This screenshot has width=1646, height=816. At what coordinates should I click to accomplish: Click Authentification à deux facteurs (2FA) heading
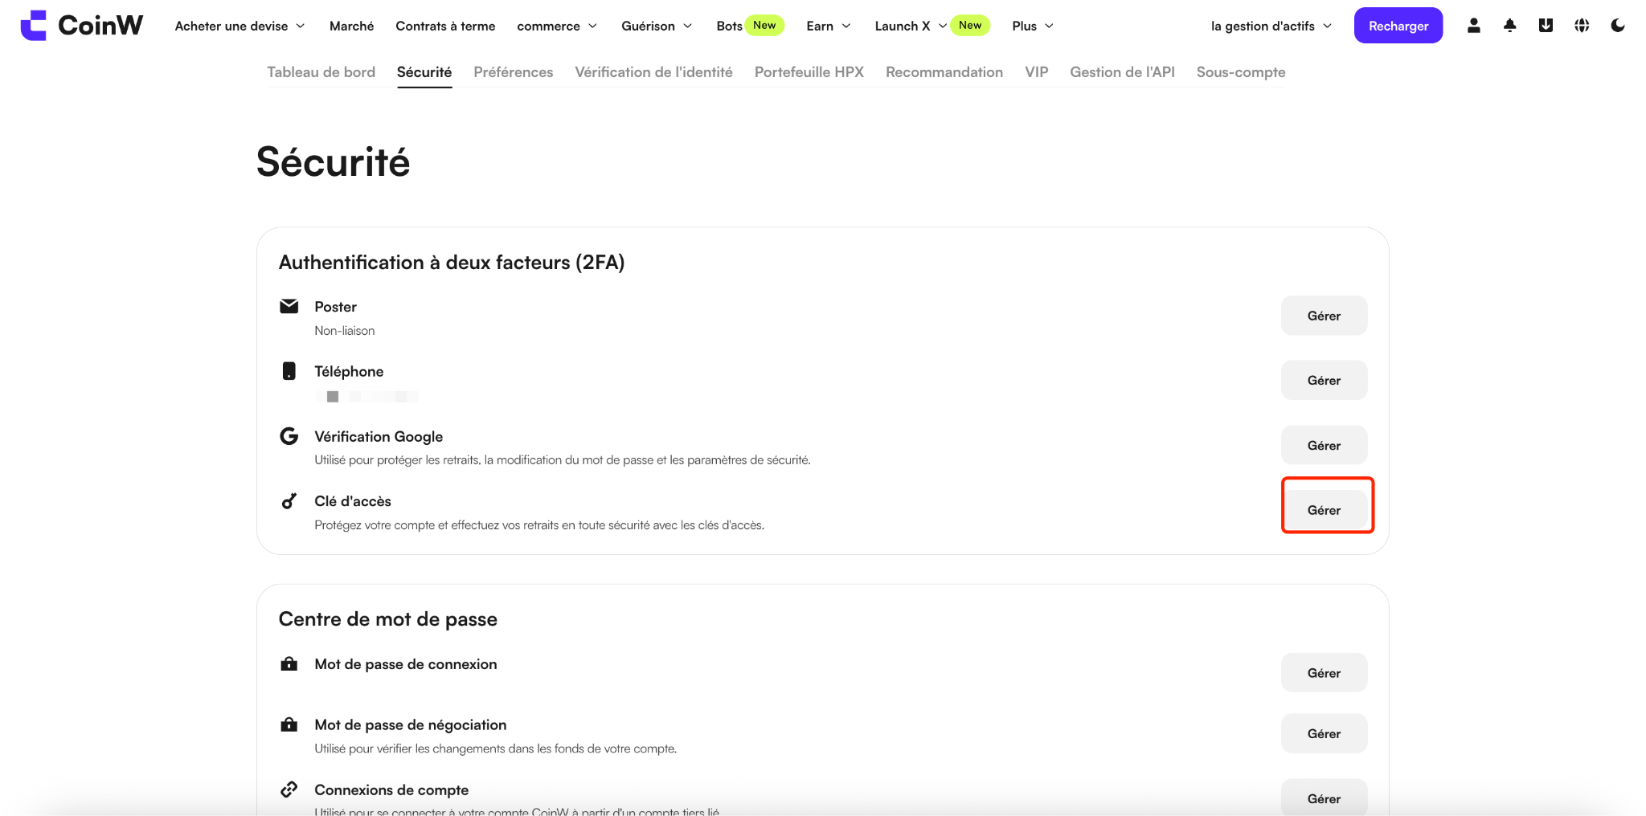pos(452,263)
